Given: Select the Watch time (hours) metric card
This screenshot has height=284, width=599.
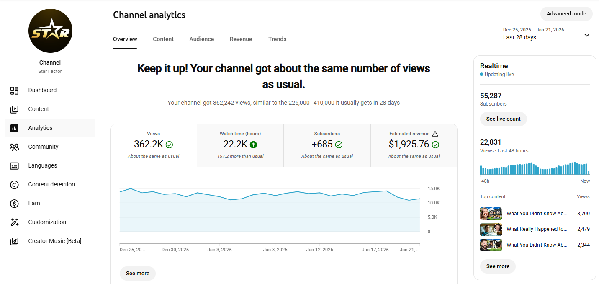Looking at the screenshot, I should pyautogui.click(x=240, y=145).
